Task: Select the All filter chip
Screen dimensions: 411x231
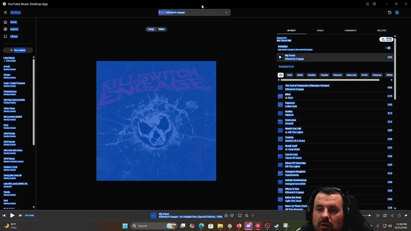Action: click(x=281, y=75)
